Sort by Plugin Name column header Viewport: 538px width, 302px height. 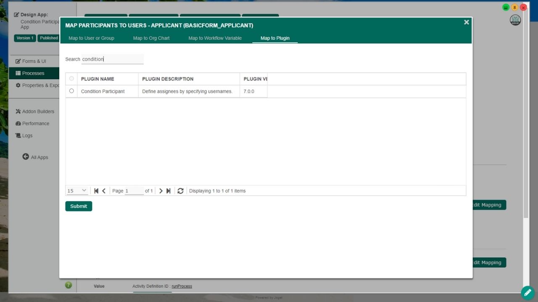pyautogui.click(x=98, y=79)
